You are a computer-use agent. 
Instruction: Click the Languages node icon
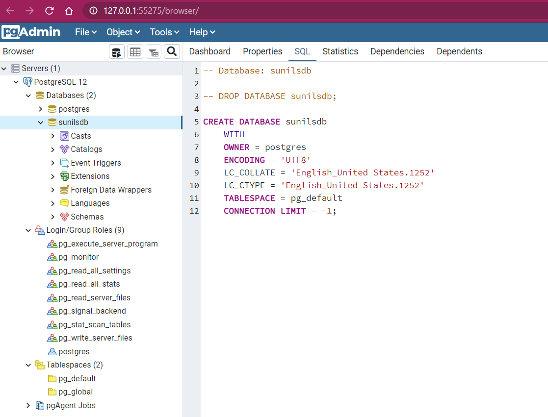pyautogui.click(x=64, y=203)
